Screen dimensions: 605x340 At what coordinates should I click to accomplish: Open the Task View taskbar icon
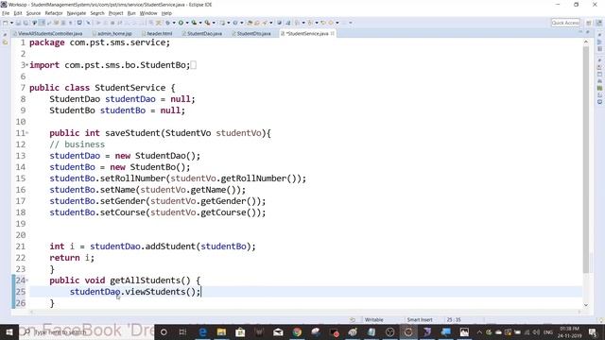tap(182, 331)
